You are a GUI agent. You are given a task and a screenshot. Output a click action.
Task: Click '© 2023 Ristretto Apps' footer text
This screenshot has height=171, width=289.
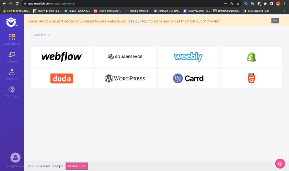point(46,166)
